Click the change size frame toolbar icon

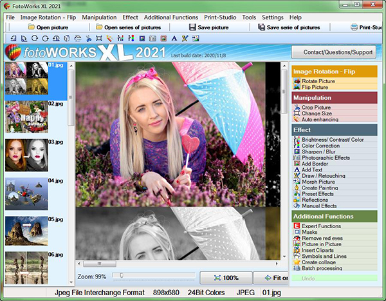99,38
